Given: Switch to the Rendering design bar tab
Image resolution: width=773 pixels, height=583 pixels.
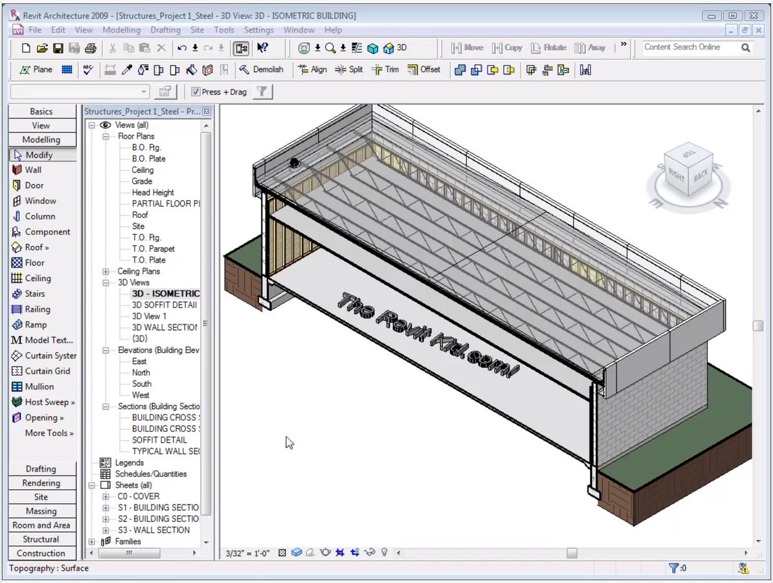Looking at the screenshot, I should (42, 483).
